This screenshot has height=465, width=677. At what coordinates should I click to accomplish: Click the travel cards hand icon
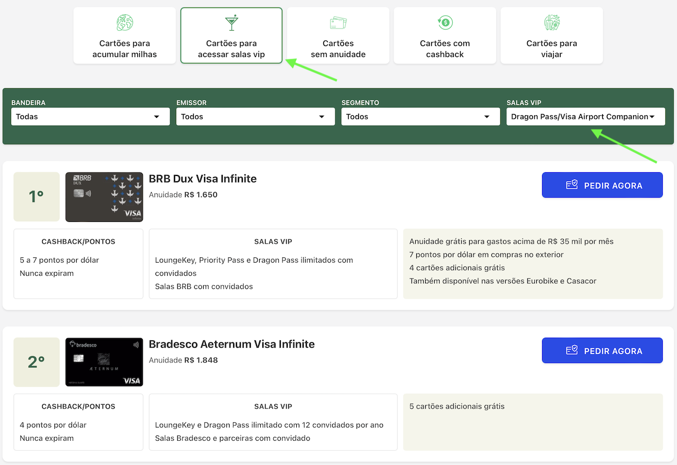[x=552, y=23]
